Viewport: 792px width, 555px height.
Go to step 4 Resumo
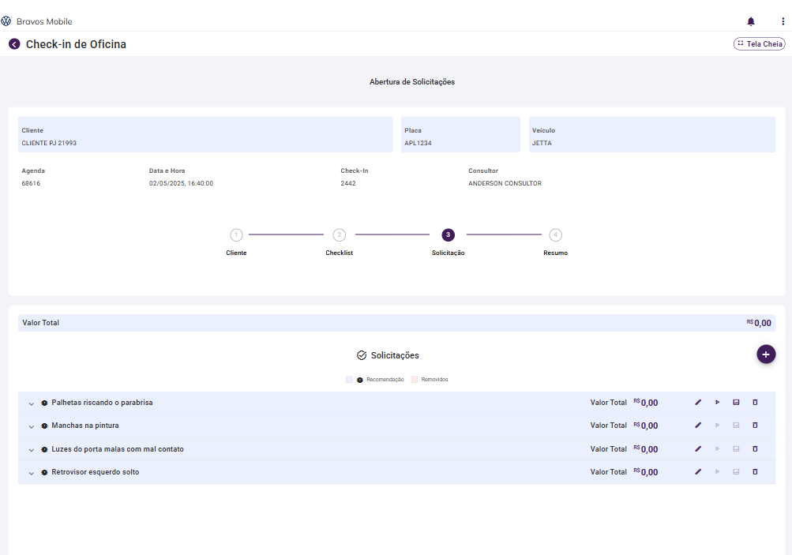coord(556,235)
